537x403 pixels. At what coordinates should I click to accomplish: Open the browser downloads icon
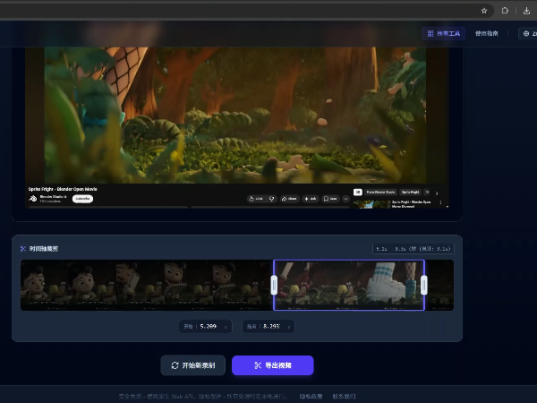click(x=526, y=11)
